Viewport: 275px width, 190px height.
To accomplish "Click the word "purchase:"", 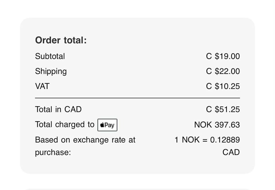I will tap(53, 152).
